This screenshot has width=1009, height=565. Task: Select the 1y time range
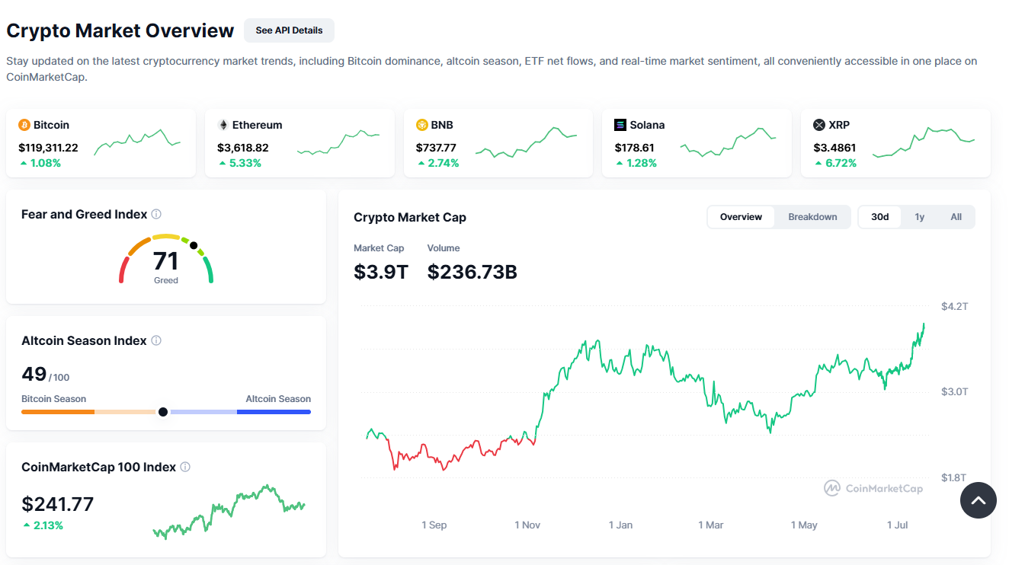920,217
